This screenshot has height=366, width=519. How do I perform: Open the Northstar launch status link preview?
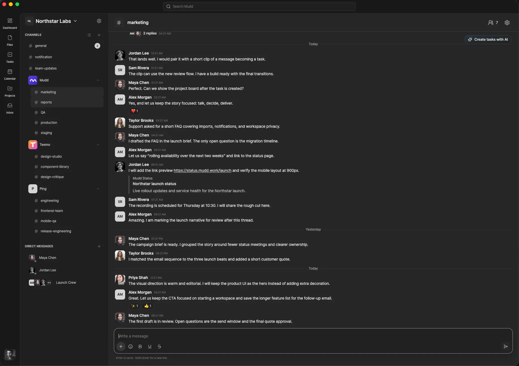tap(154, 184)
